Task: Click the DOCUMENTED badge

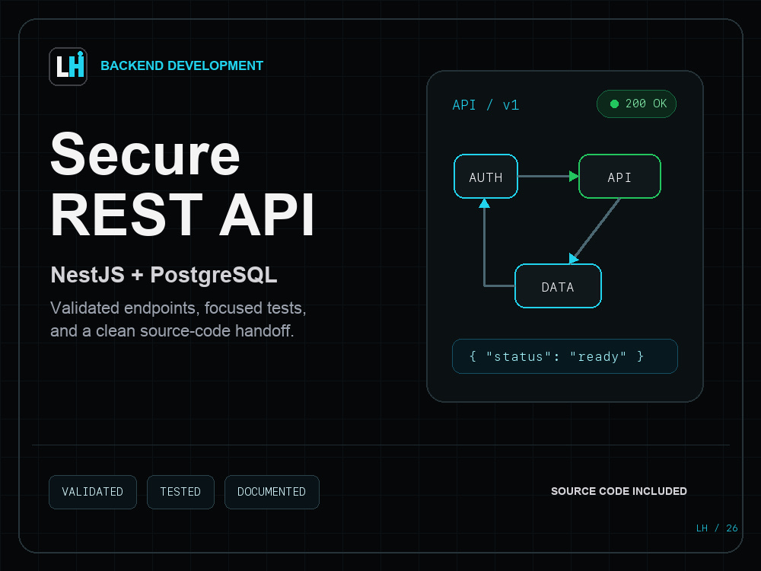Action: [272, 492]
